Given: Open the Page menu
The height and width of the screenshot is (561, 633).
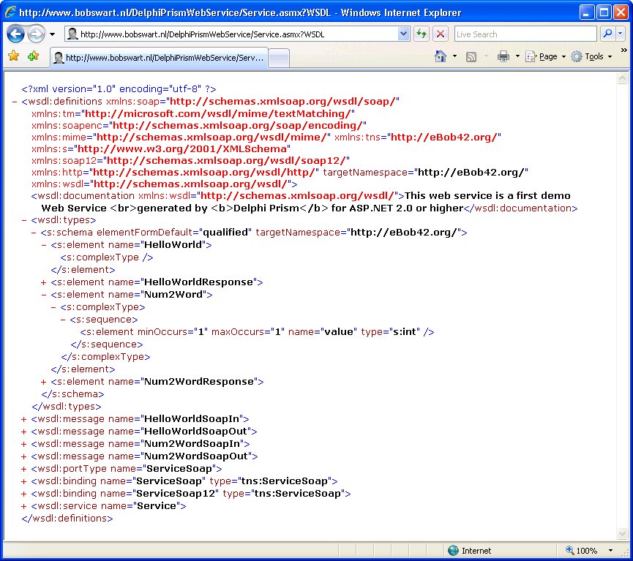Looking at the screenshot, I should (x=544, y=56).
